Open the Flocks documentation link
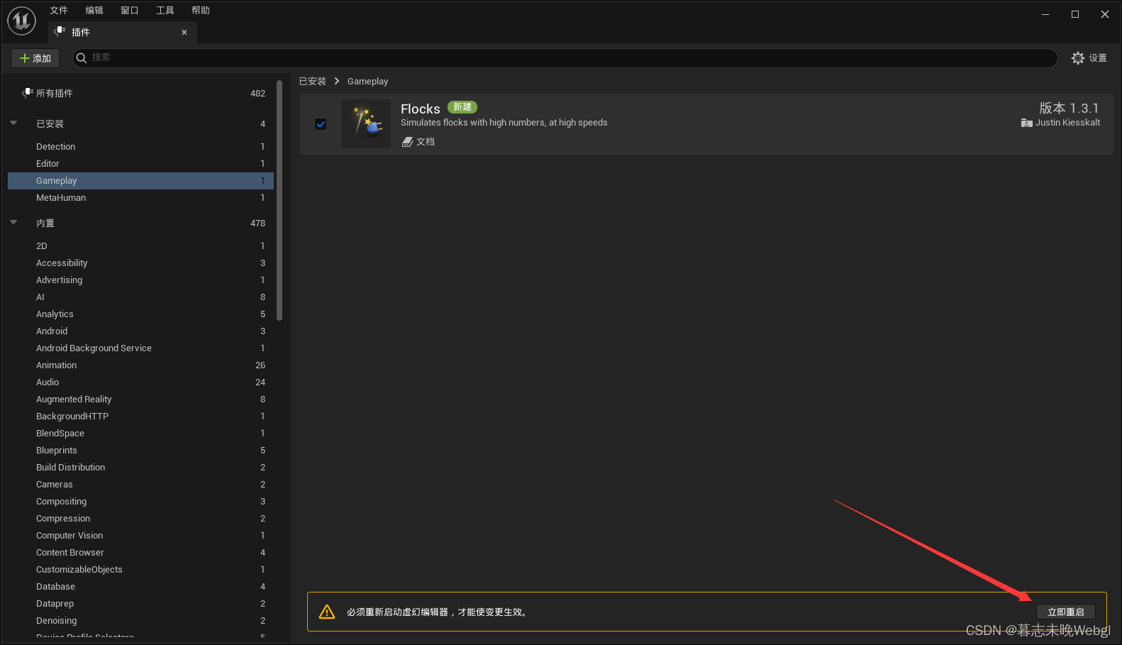1122x645 pixels. (x=418, y=142)
